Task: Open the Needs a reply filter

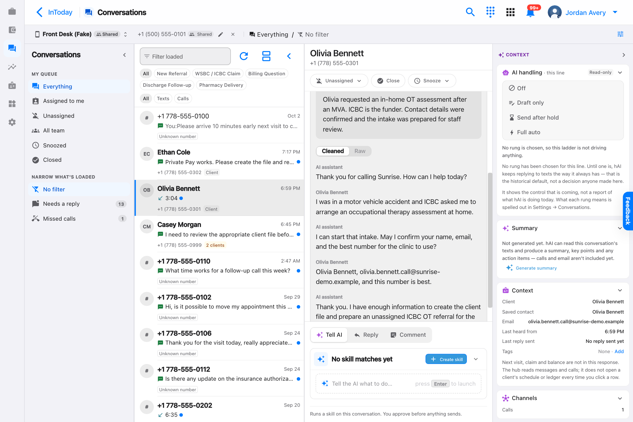Action: (x=79, y=204)
